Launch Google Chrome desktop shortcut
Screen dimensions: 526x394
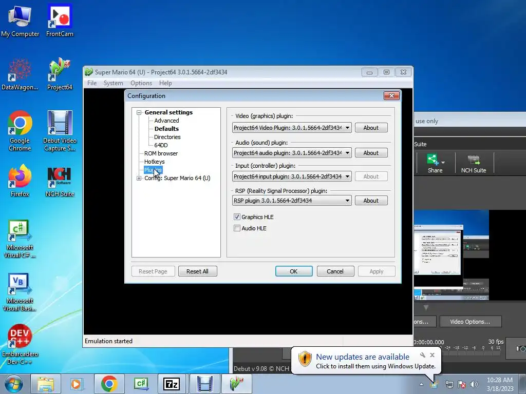(20, 131)
